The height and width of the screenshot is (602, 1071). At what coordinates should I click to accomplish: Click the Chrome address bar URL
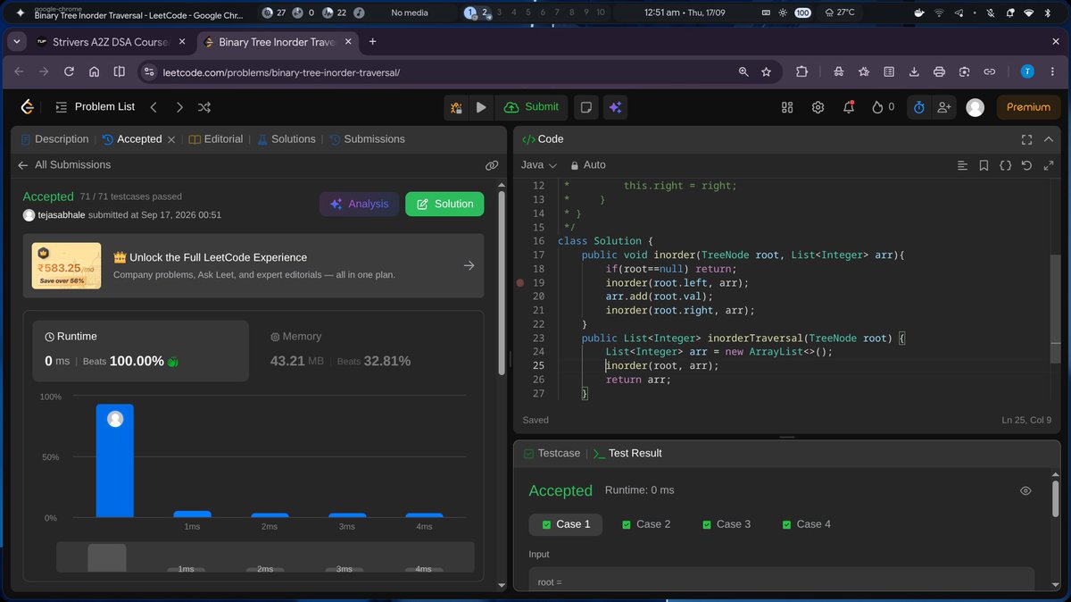282,72
